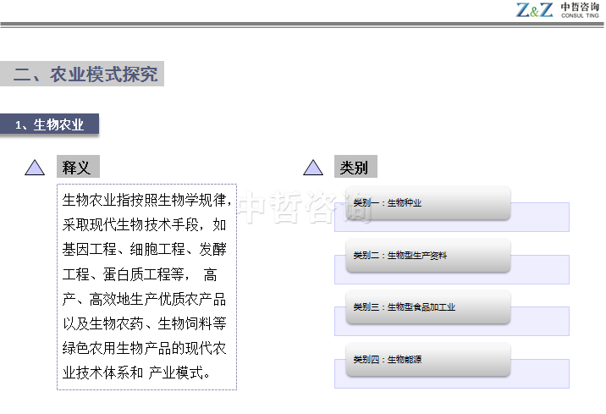
Task: Click the 释义 heading label
Action: [78, 167]
